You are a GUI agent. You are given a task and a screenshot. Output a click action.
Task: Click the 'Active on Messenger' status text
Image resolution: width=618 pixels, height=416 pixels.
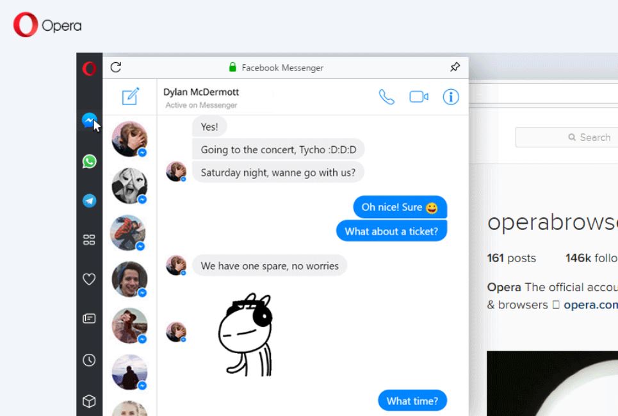(201, 105)
